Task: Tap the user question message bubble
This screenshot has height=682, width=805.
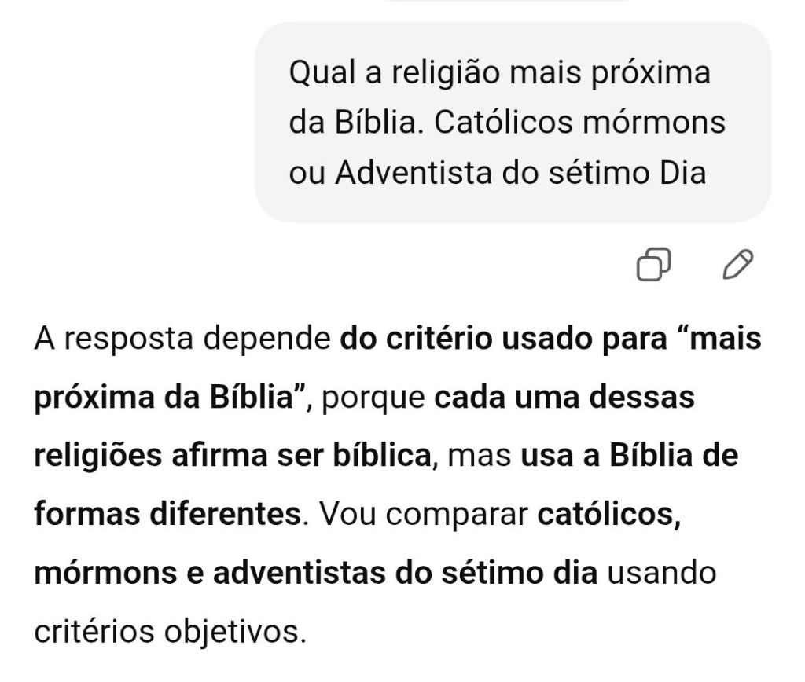Action: coord(513,122)
